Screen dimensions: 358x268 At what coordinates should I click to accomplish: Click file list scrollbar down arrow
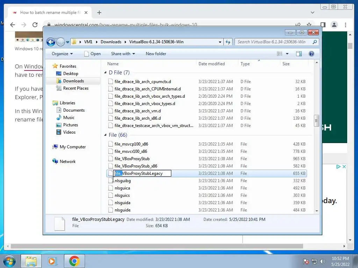tap(316, 211)
